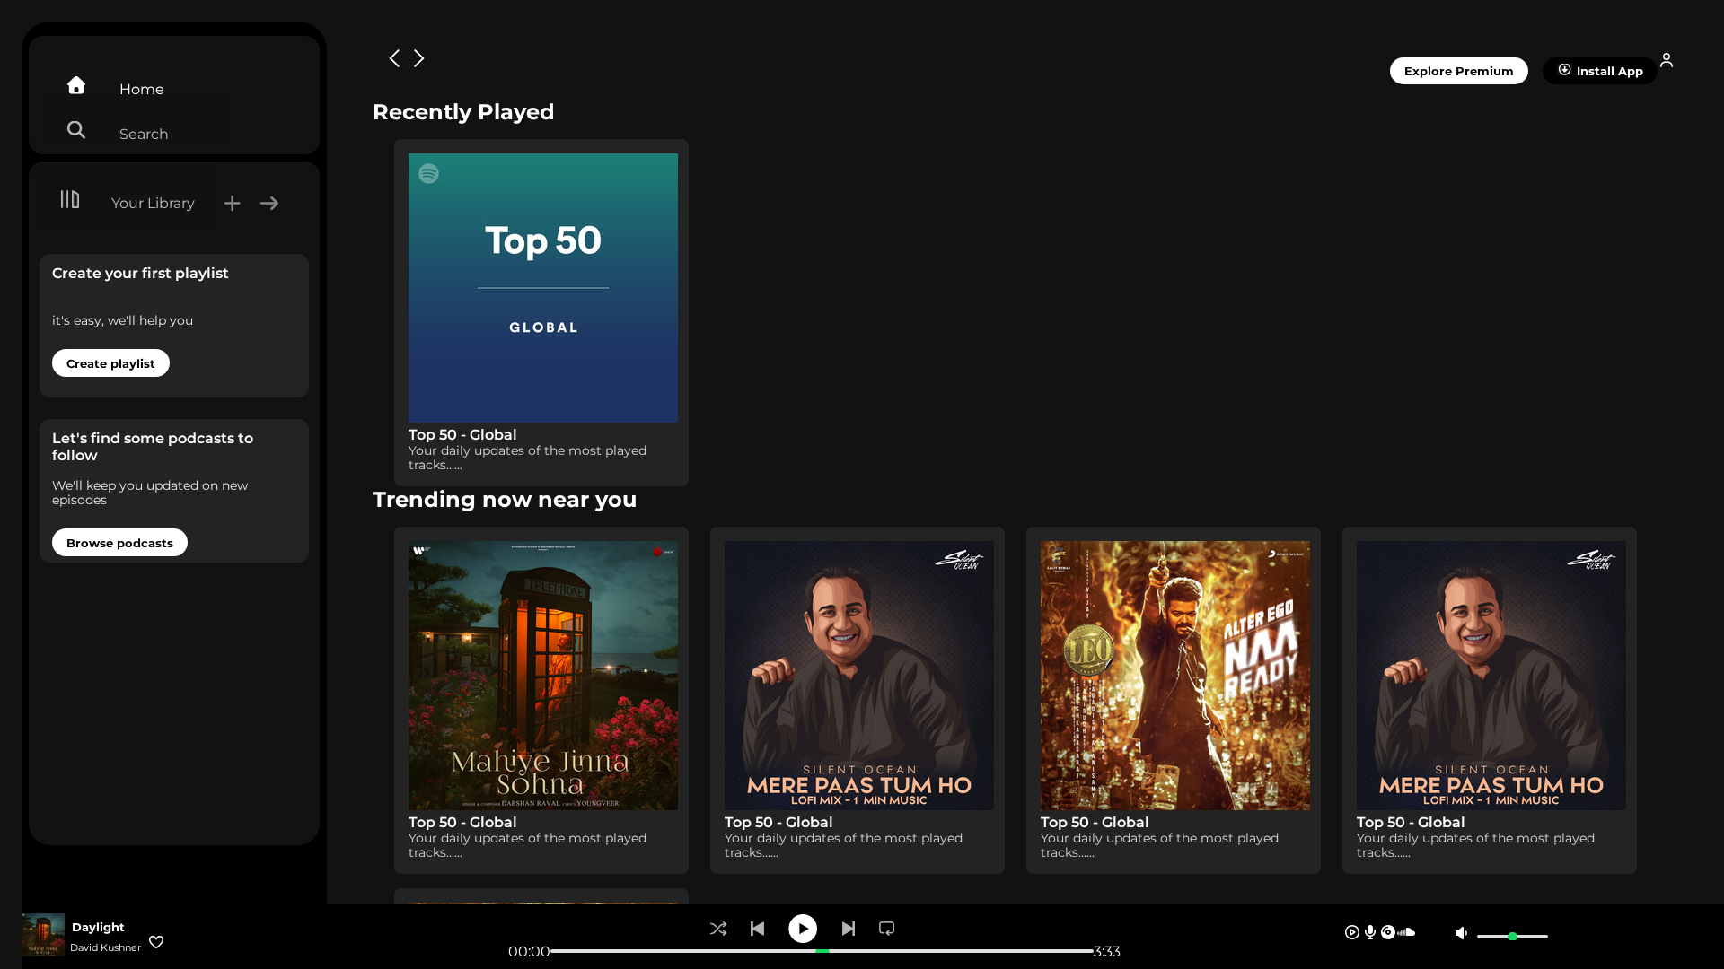Toggle shuffle playback
Screen dimensions: 1724x969
coord(718,929)
